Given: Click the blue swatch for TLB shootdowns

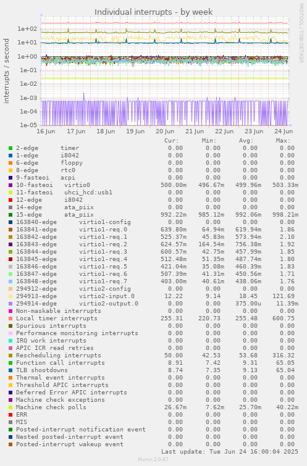Looking at the screenshot, I should 11,370.
